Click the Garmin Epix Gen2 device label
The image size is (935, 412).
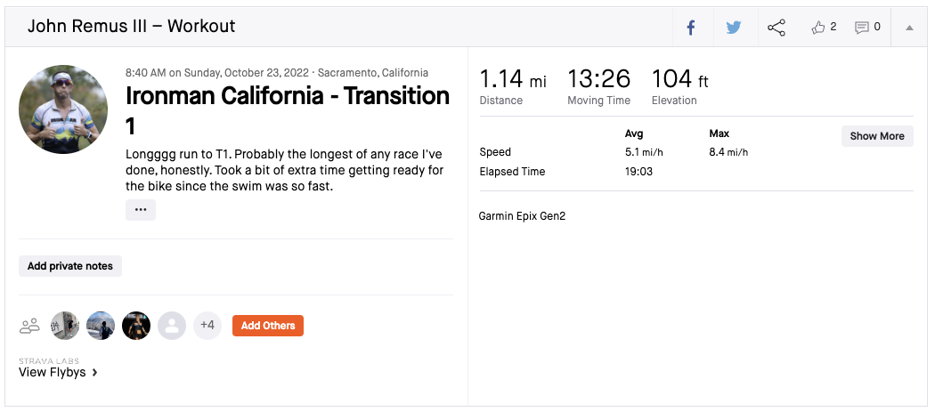[x=522, y=216]
